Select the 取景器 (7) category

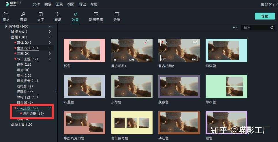[25, 102]
